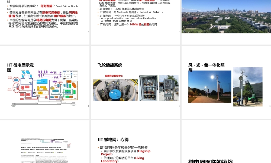Click the blue flywheel photo
This screenshot has height=163, width=271.
[x=115, y=90]
